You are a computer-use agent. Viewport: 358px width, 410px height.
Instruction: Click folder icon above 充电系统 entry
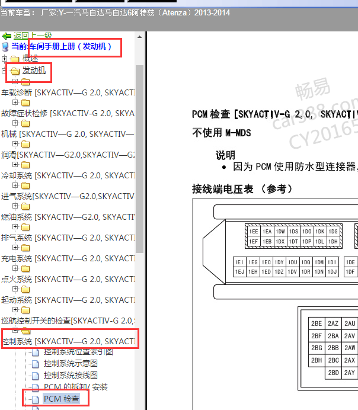pyautogui.click(x=25, y=248)
